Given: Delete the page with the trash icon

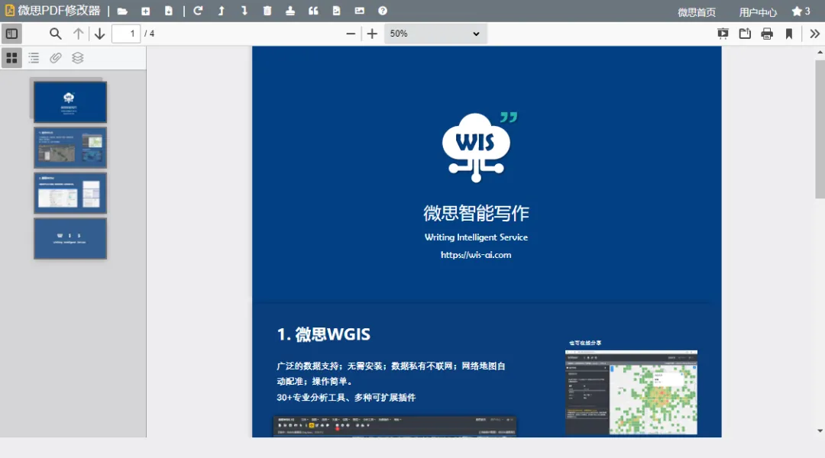Looking at the screenshot, I should [267, 11].
